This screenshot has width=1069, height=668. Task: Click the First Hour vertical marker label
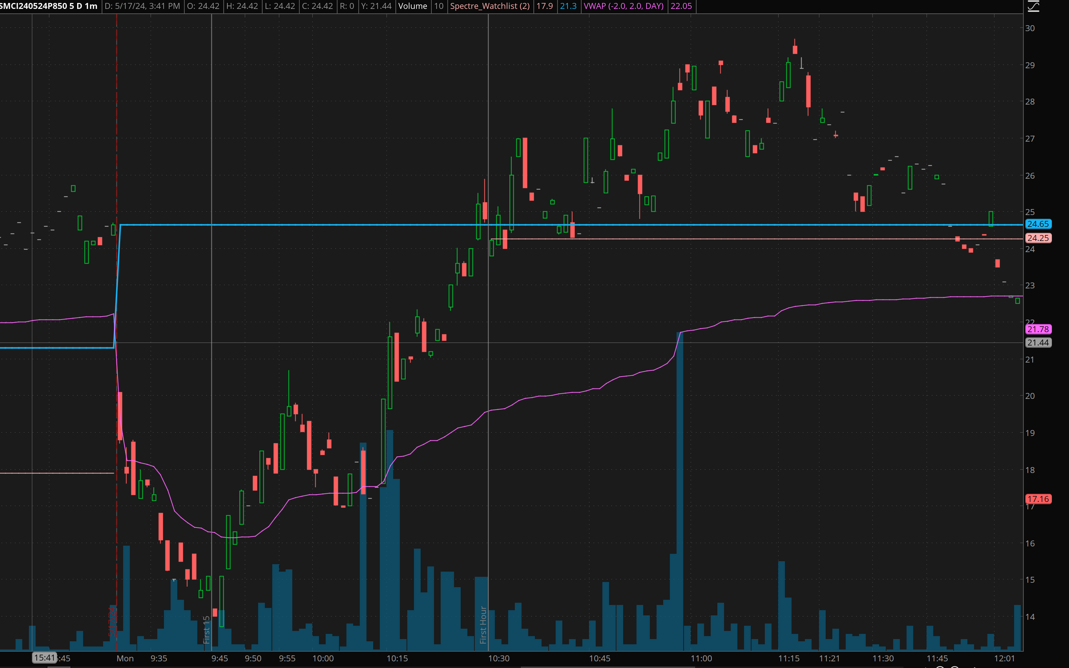[483, 625]
